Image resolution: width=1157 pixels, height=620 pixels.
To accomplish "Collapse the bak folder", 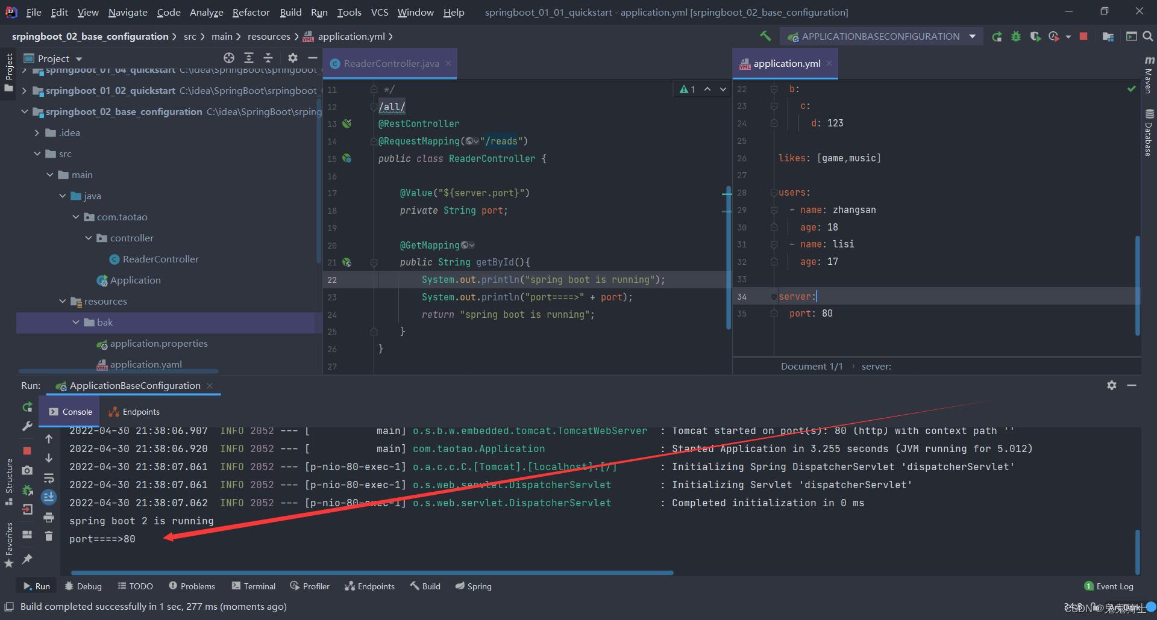I will (76, 323).
